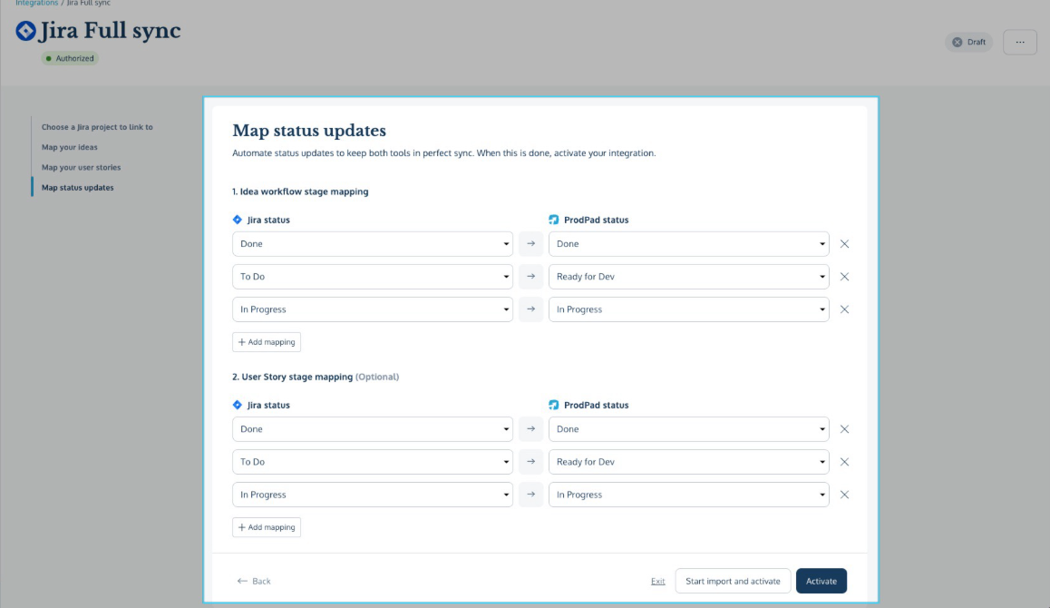Screen dimensions: 1050x608
Task: Delete User Story In Progress mapping row
Action: [x=844, y=495]
